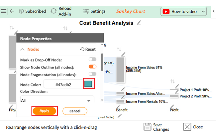
Task: Click the Close X icon
Action: point(187,127)
